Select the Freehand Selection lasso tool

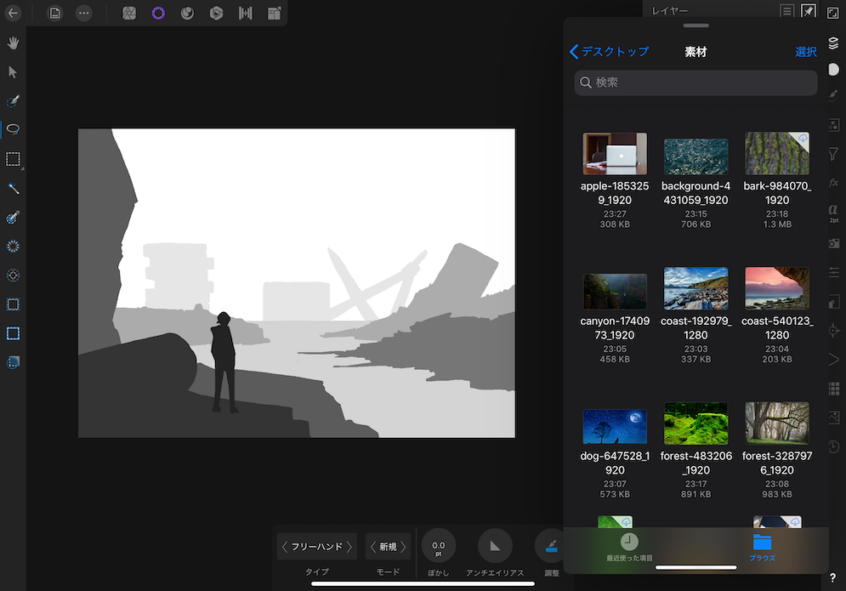pos(14,129)
